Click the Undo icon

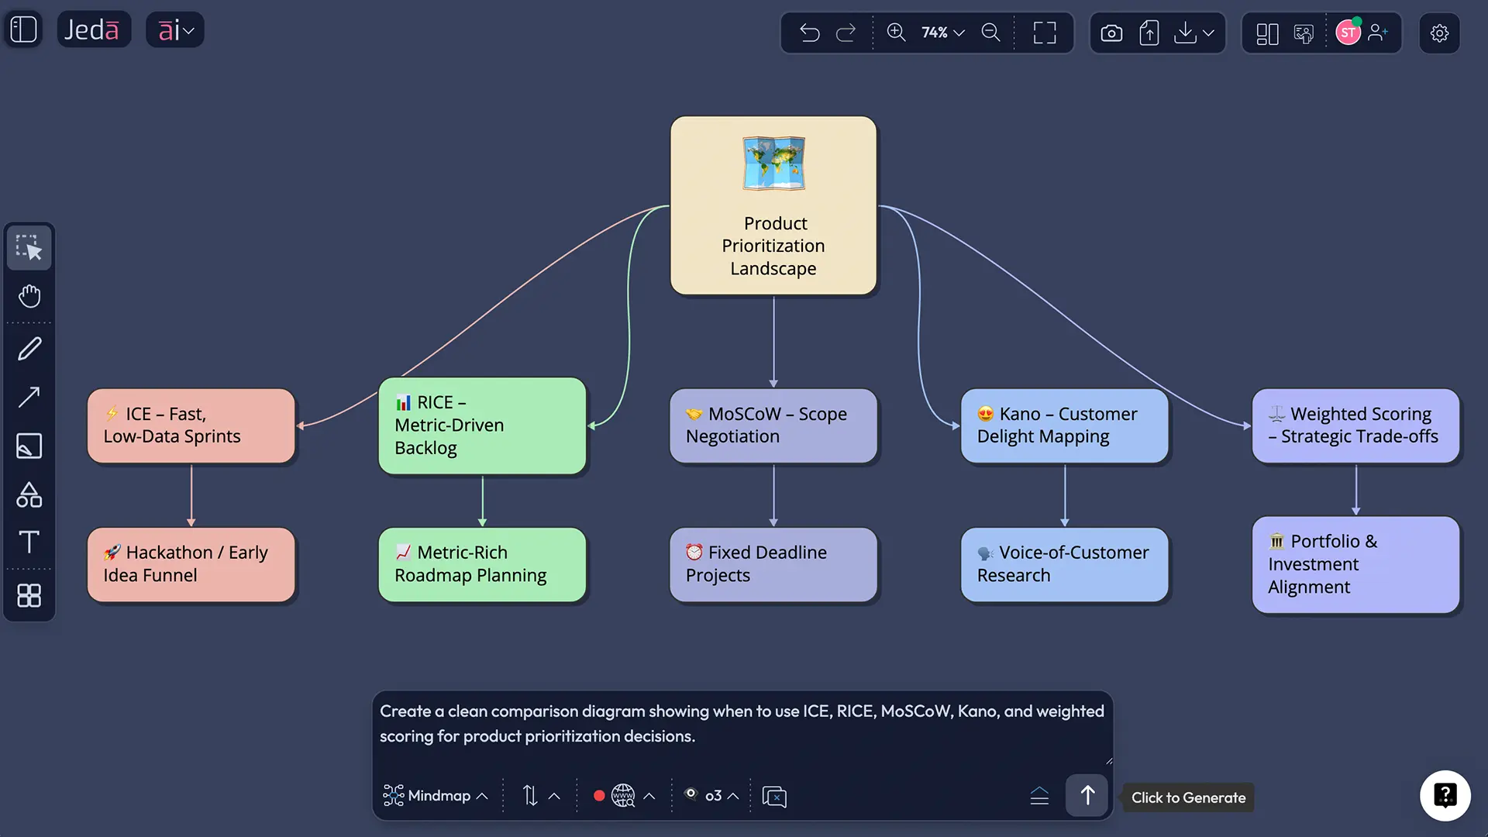pyautogui.click(x=809, y=33)
